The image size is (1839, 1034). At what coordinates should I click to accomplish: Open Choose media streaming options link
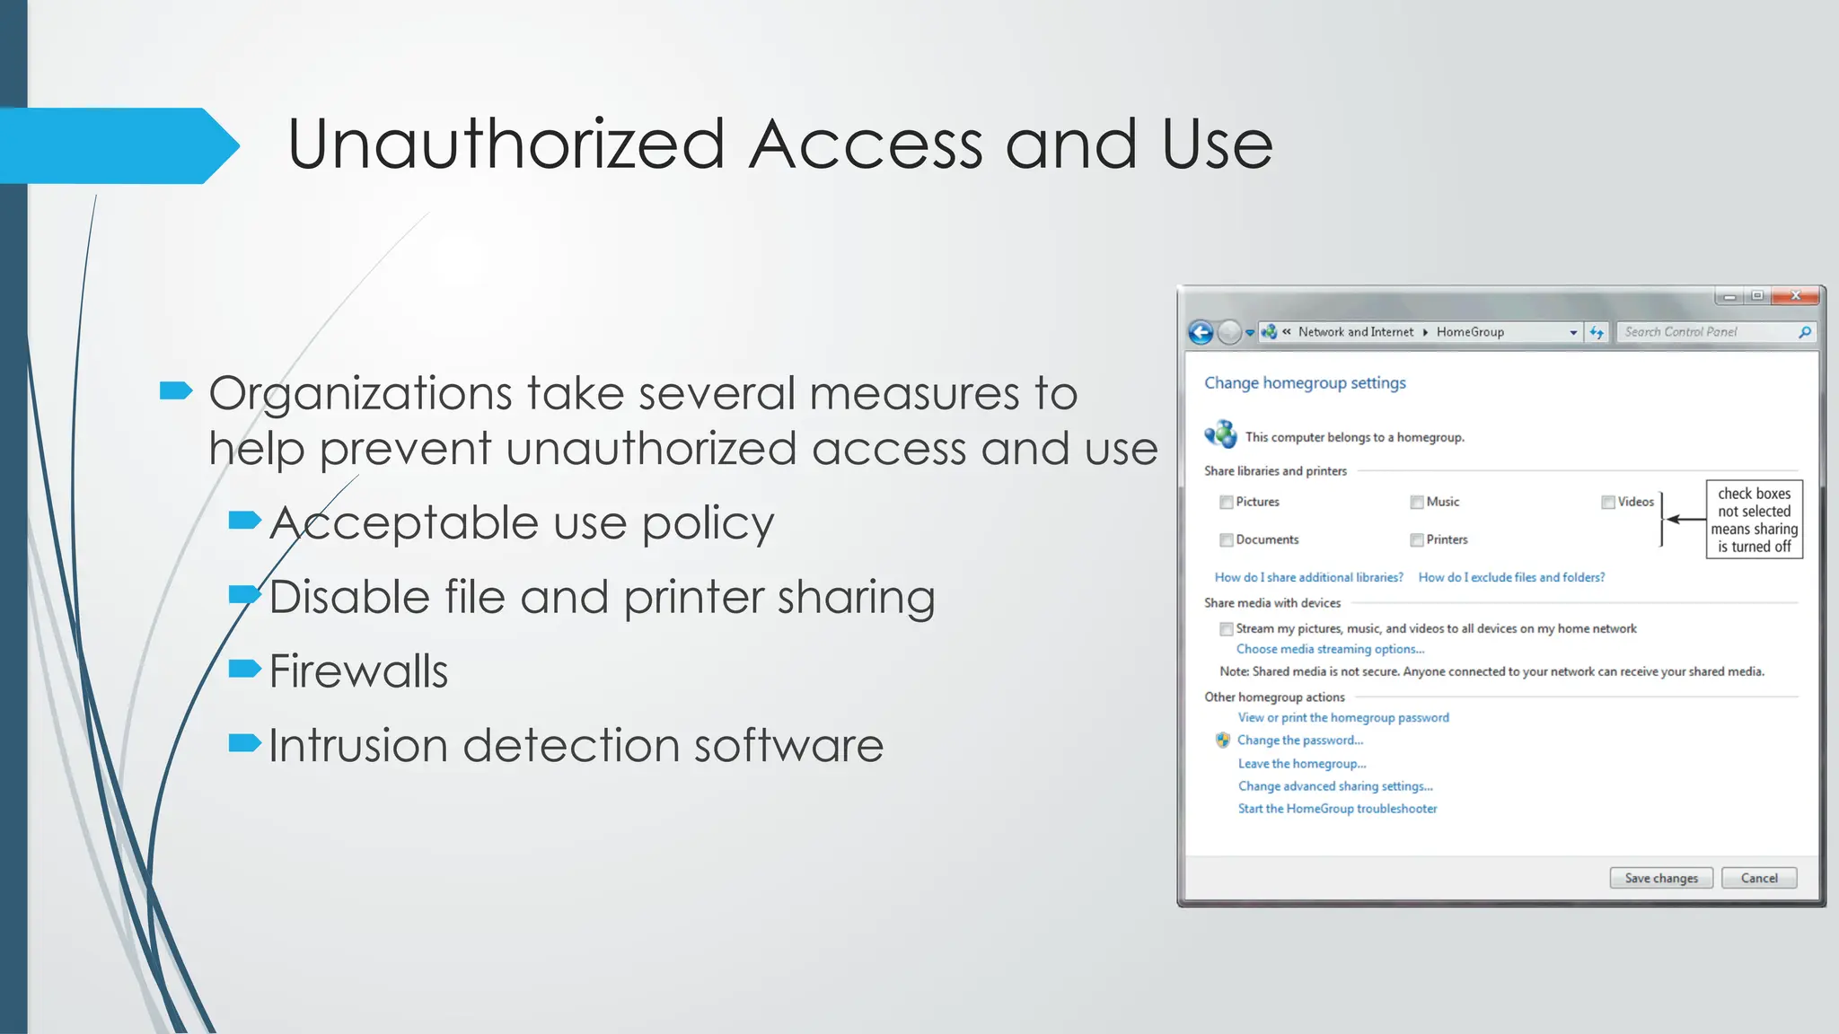pyautogui.click(x=1330, y=649)
